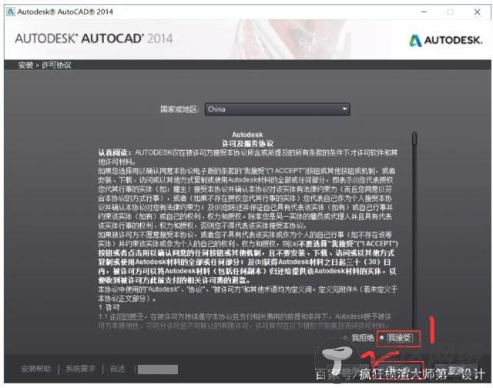Screen dimensions: 493x388
Task: Select the 我拒绝 (I reject) radio button
Action: (x=345, y=338)
